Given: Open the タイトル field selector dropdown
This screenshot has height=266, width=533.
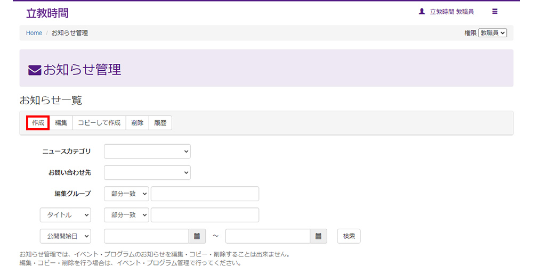Looking at the screenshot, I should click(66, 215).
